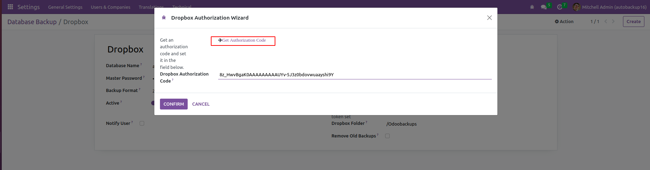This screenshot has width=650, height=170.
Task: Click the Dropbox Folder label
Action: [x=348, y=123]
